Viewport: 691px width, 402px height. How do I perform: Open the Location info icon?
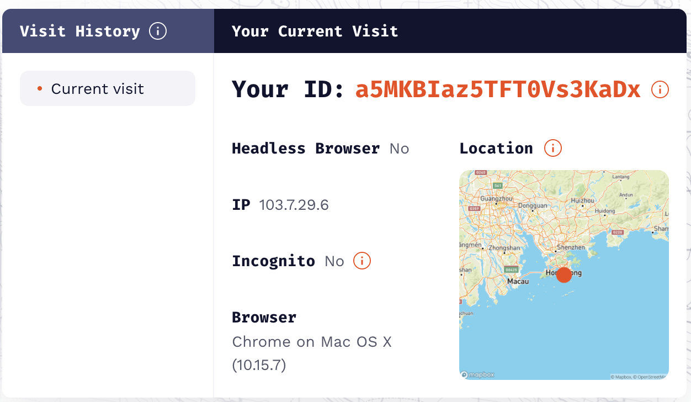[x=553, y=148]
